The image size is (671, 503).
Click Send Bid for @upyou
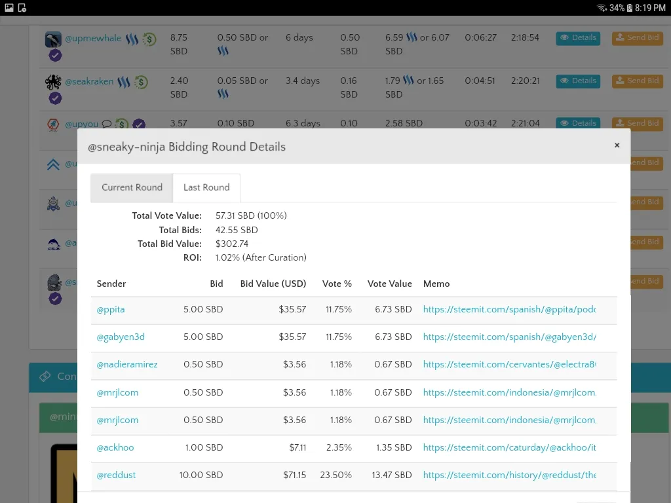click(x=637, y=122)
